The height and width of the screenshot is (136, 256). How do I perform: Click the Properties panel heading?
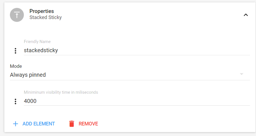[x=42, y=11]
